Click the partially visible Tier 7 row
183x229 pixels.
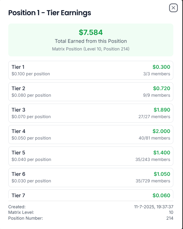point(91,194)
